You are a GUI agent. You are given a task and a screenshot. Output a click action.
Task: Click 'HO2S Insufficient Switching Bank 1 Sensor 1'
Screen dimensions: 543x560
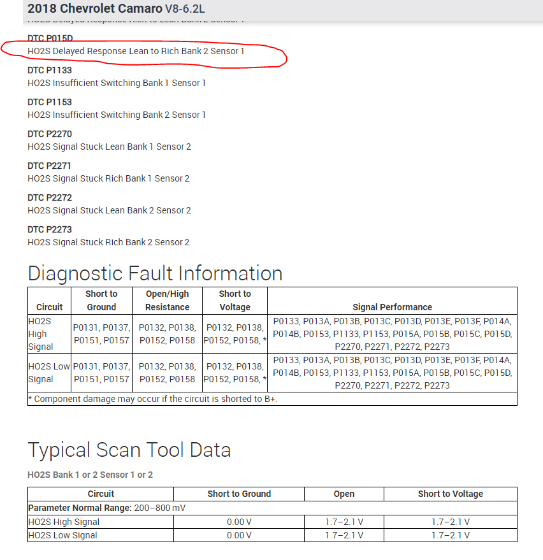pyautogui.click(x=117, y=83)
